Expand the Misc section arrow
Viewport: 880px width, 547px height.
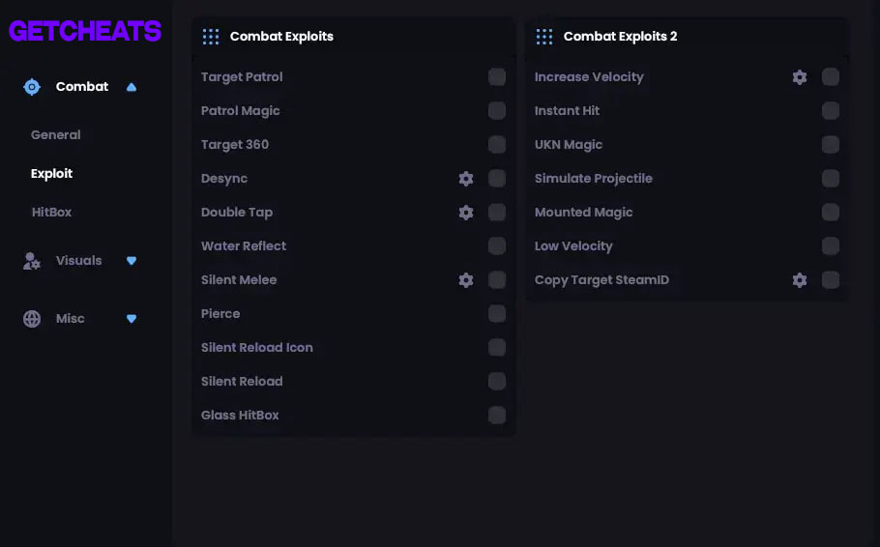132,319
